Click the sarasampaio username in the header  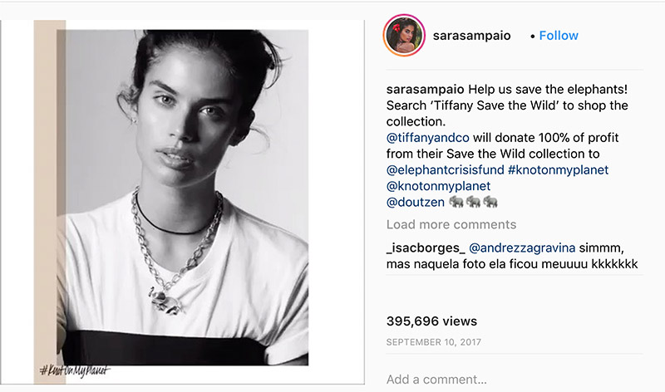click(x=471, y=36)
